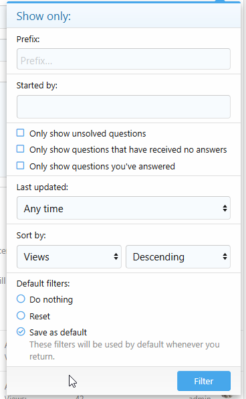The image size is (246, 399).
Task: Click the arrows icon on Any time selector
Action: point(225,208)
